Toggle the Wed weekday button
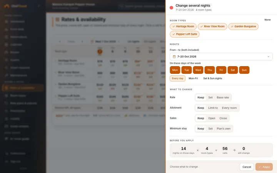The height and width of the screenshot is (173, 277). pos(198,70)
